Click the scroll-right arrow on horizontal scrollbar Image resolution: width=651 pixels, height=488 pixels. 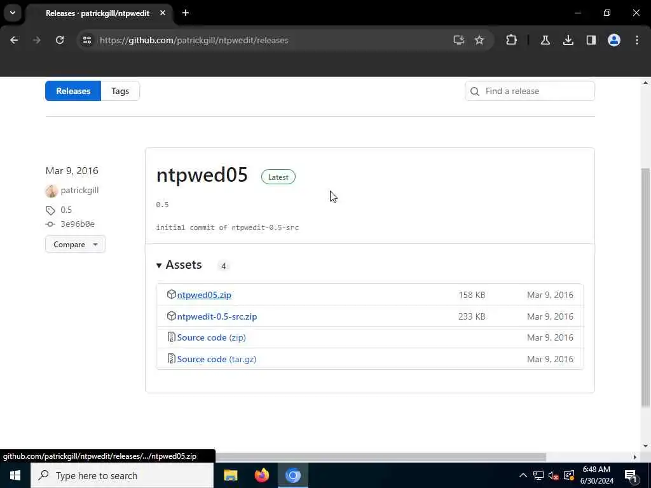[635, 457]
